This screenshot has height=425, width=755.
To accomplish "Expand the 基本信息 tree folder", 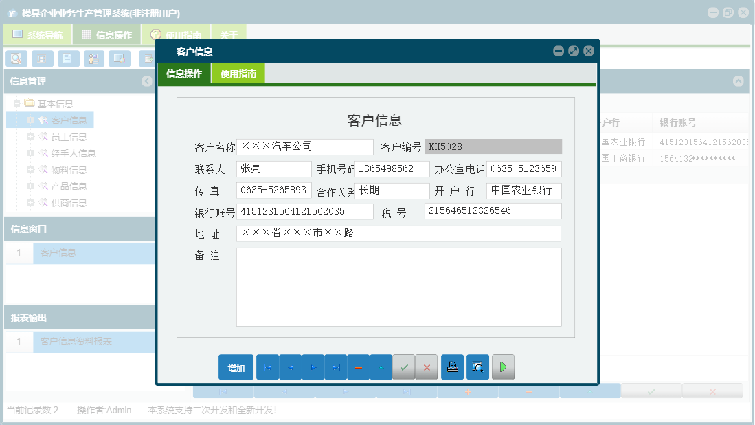I will click(x=18, y=102).
